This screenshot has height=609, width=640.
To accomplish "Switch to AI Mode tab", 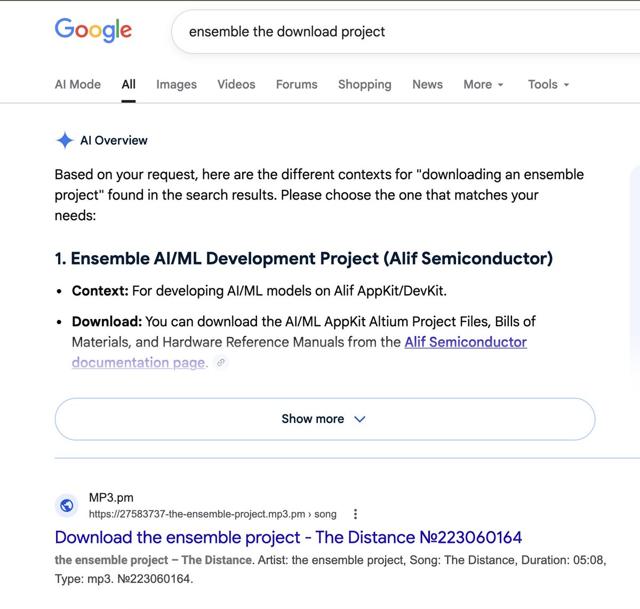I will [78, 84].
